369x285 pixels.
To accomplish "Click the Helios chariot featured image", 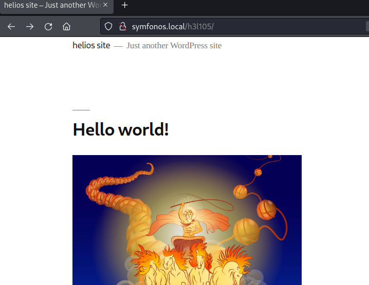I will point(187,220).
